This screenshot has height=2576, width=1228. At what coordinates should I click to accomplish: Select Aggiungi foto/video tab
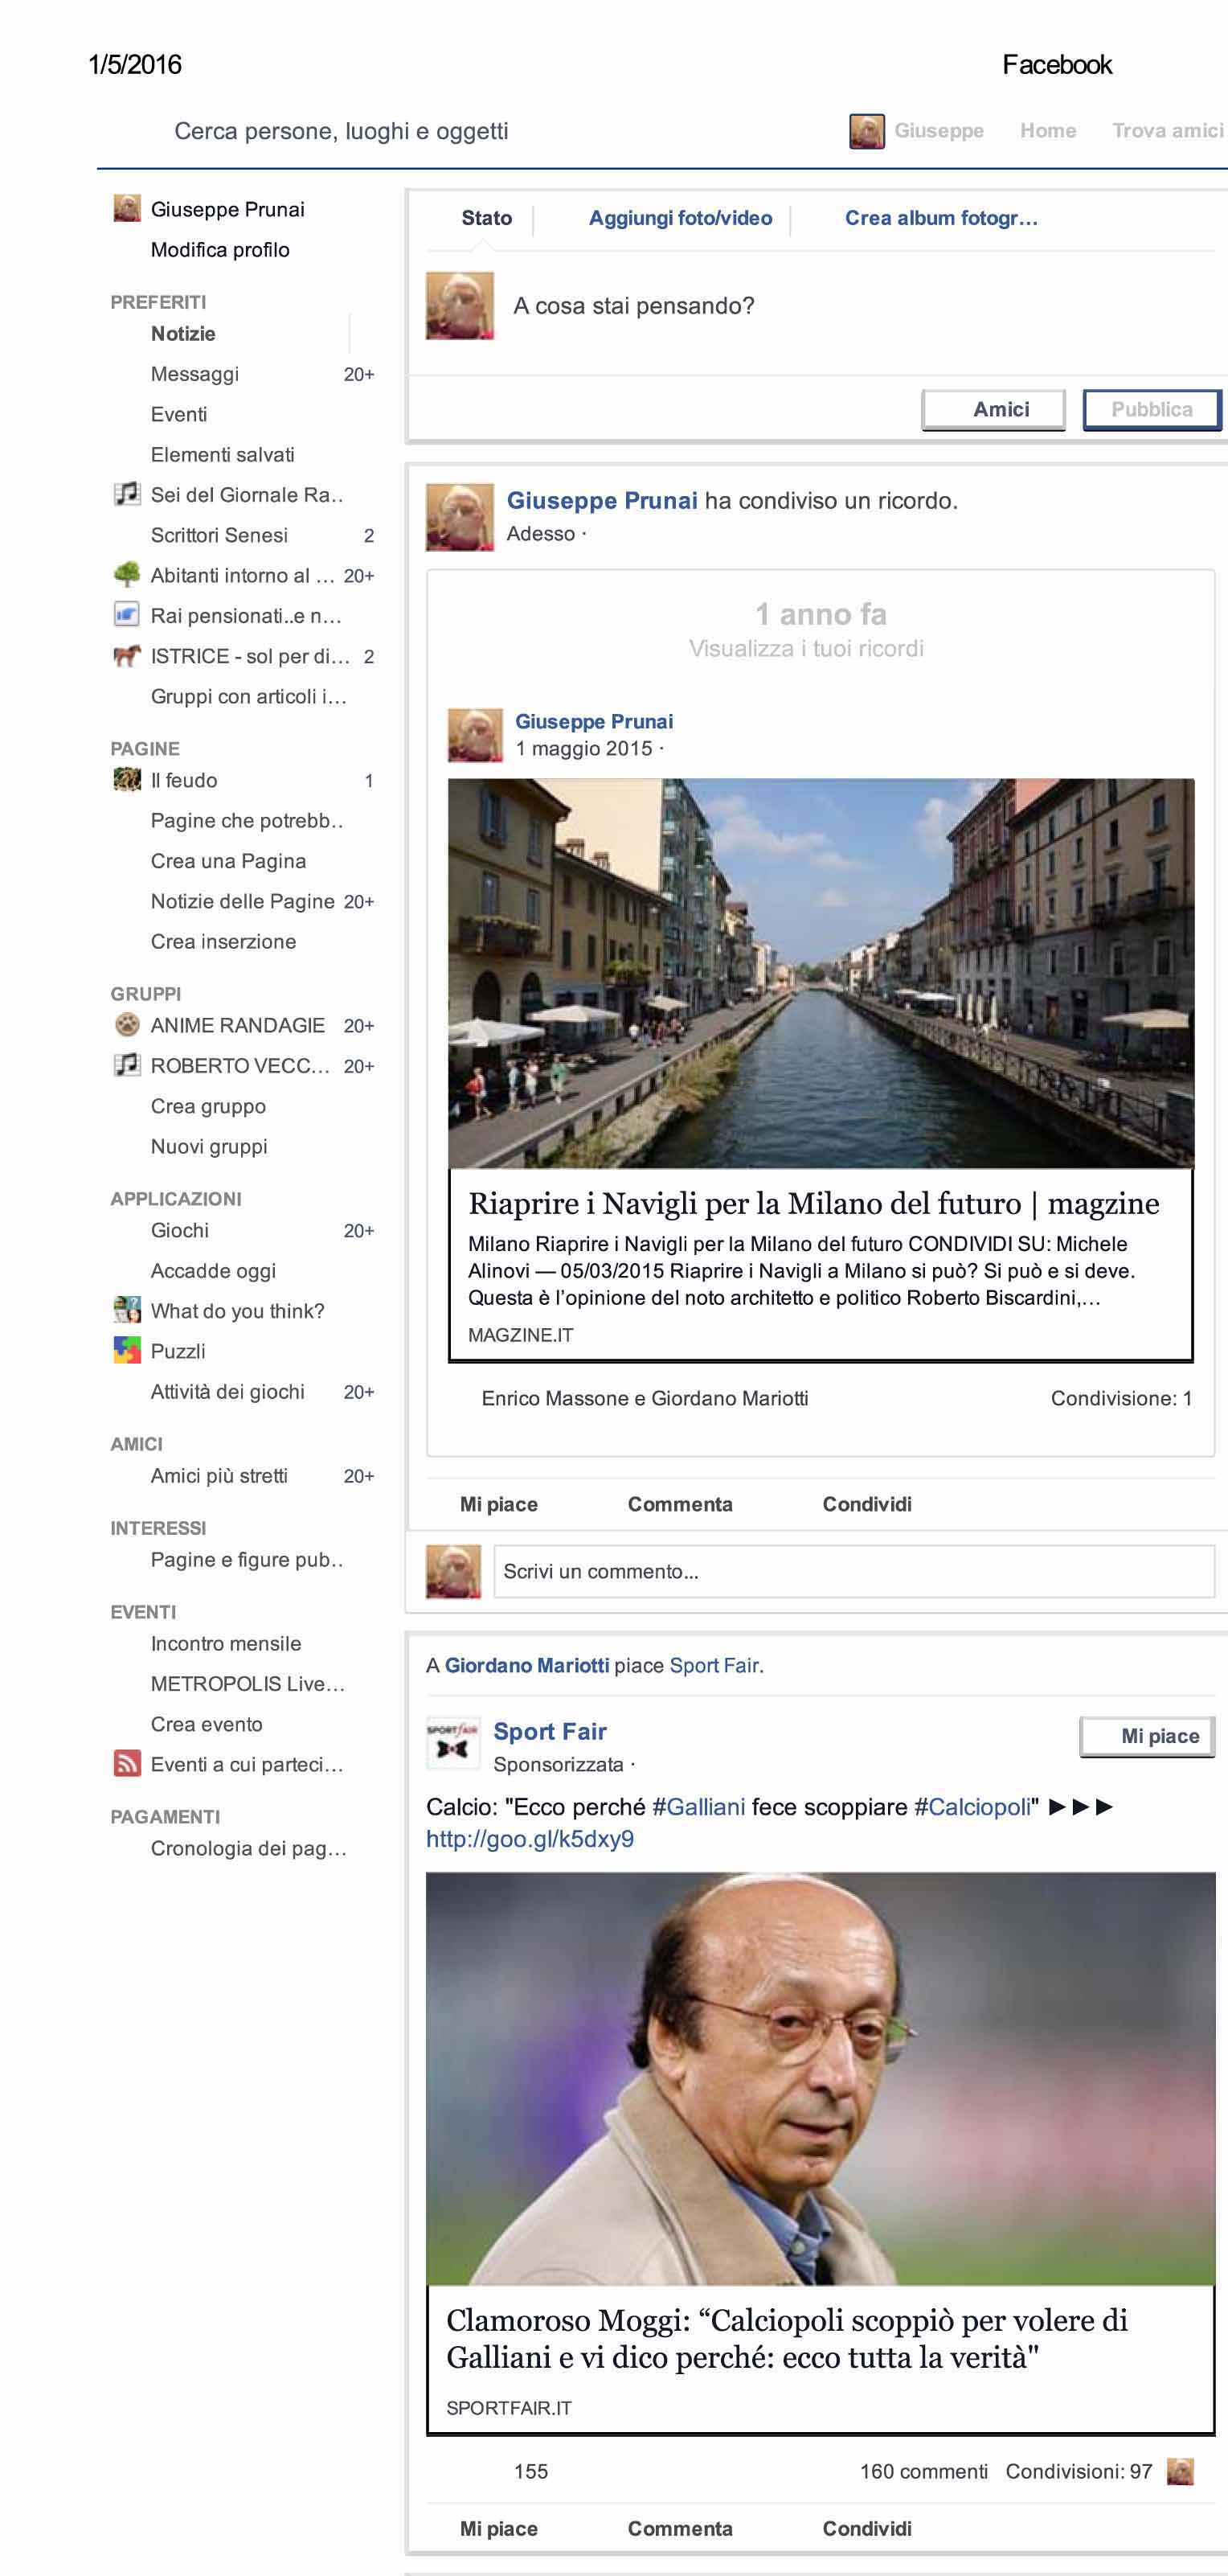[x=681, y=218]
